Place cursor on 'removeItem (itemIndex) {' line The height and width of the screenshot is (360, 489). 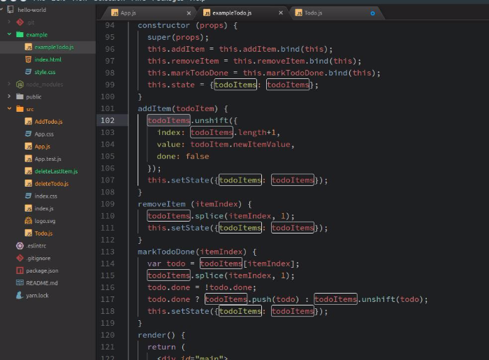[195, 204]
